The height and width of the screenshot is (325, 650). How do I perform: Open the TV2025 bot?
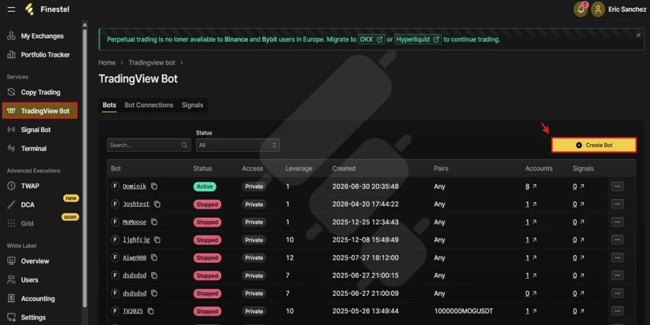pyautogui.click(x=133, y=311)
